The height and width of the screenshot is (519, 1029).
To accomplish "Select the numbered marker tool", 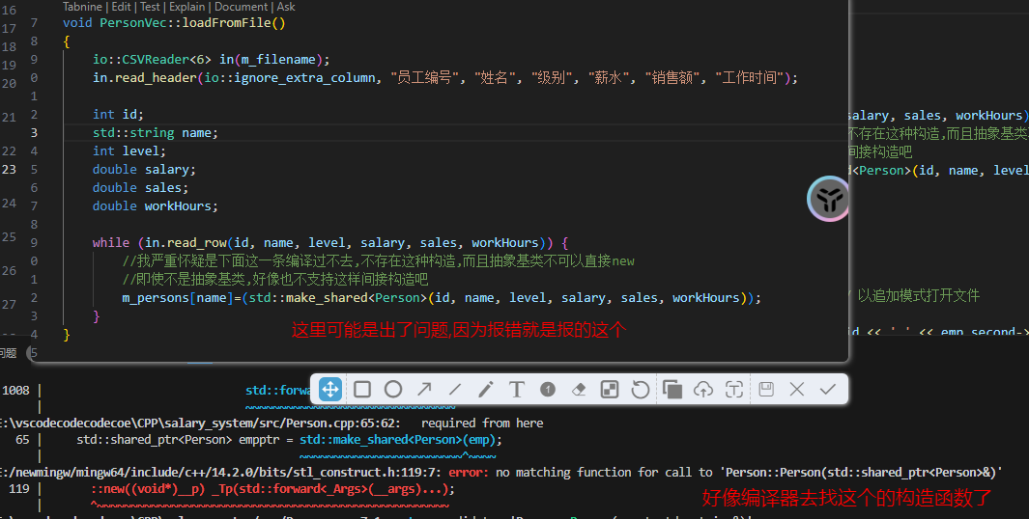I will click(x=548, y=390).
